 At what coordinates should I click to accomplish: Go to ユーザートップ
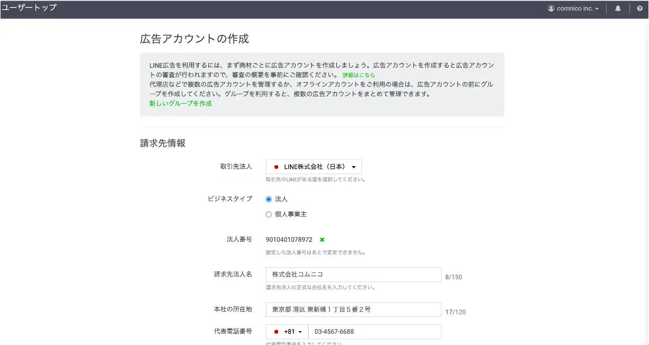29,7
